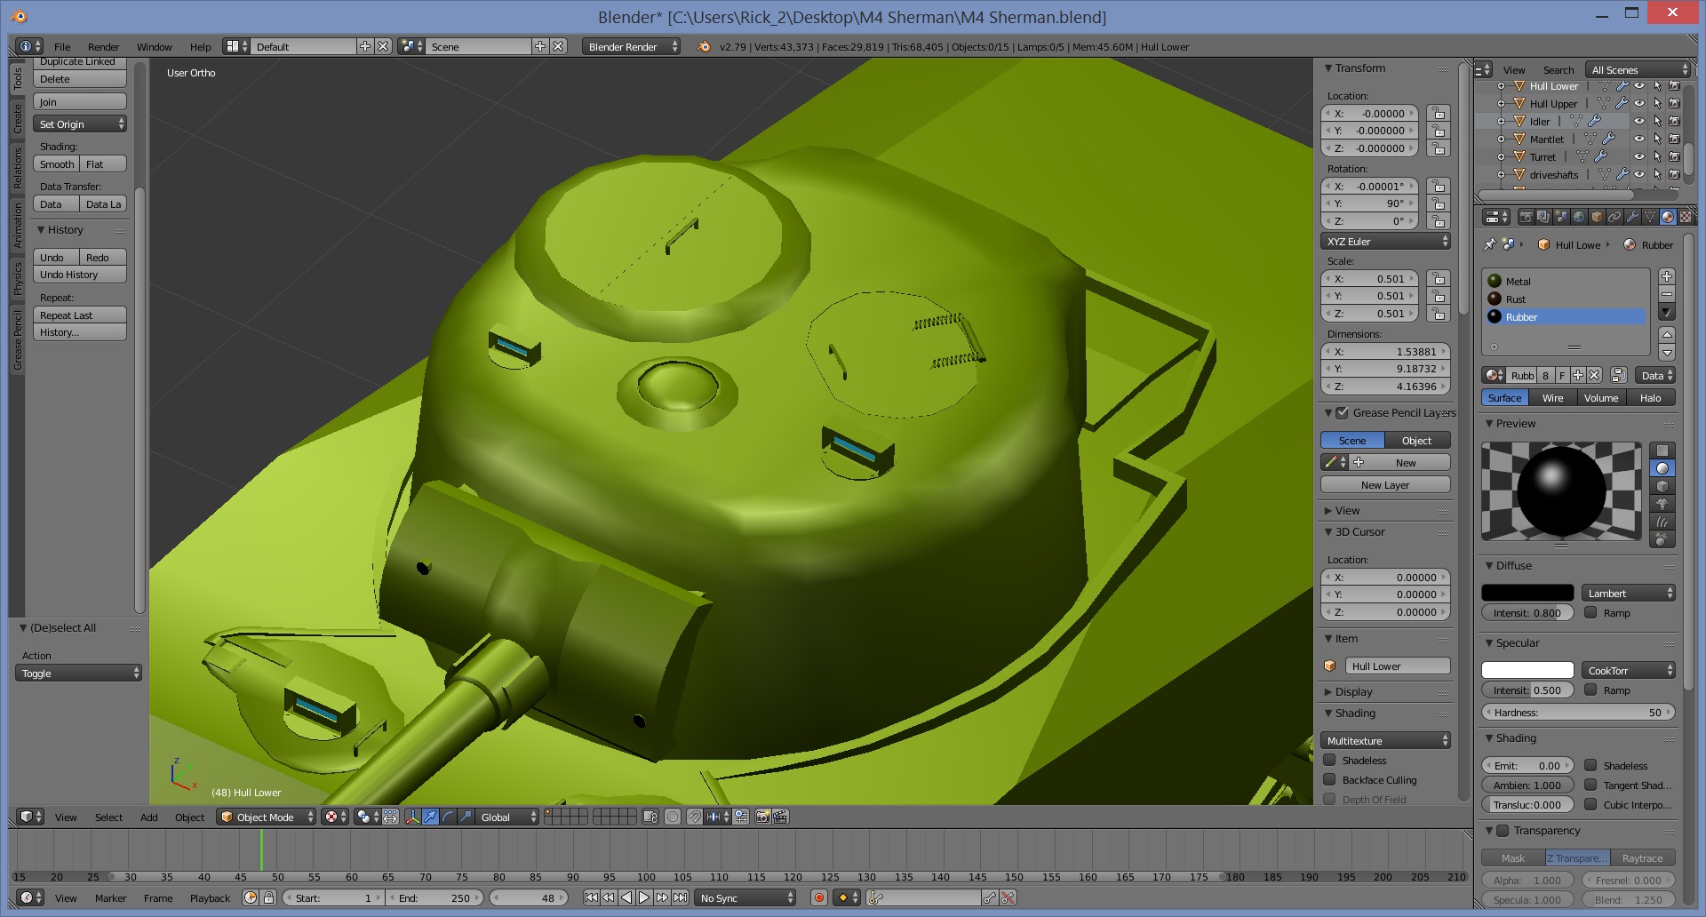Lock the Location X transform
Image resolution: width=1706 pixels, height=917 pixels.
tap(1439, 114)
